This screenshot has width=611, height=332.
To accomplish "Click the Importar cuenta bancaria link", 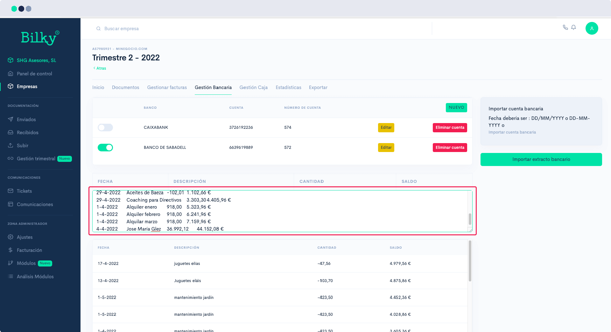I will (512, 132).
